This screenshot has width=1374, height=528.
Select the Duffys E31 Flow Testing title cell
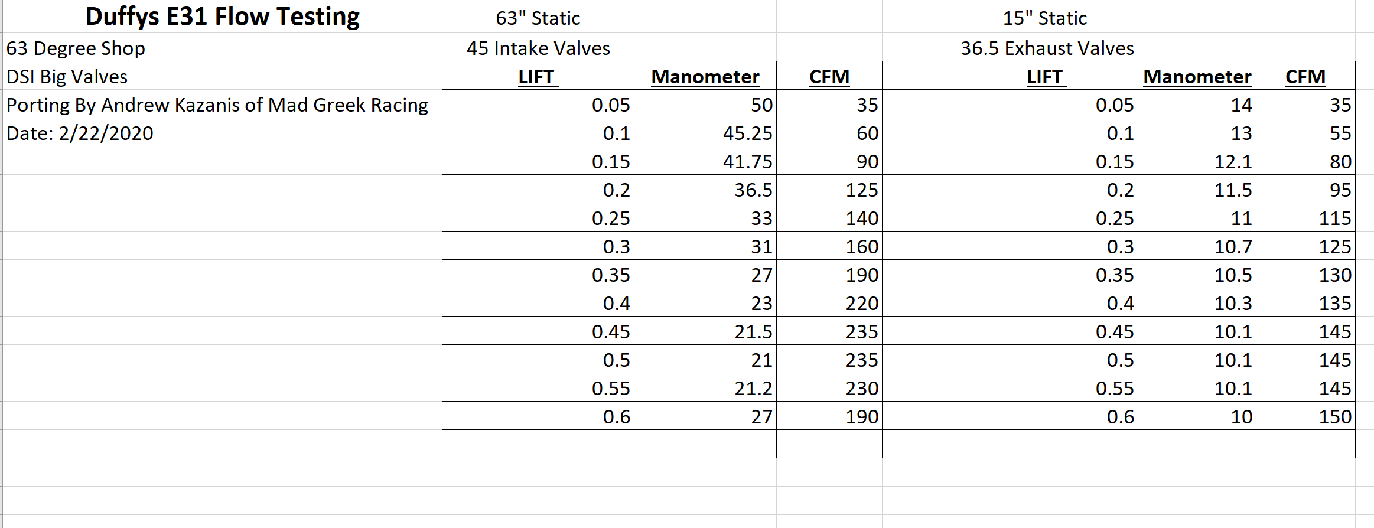[x=223, y=17]
